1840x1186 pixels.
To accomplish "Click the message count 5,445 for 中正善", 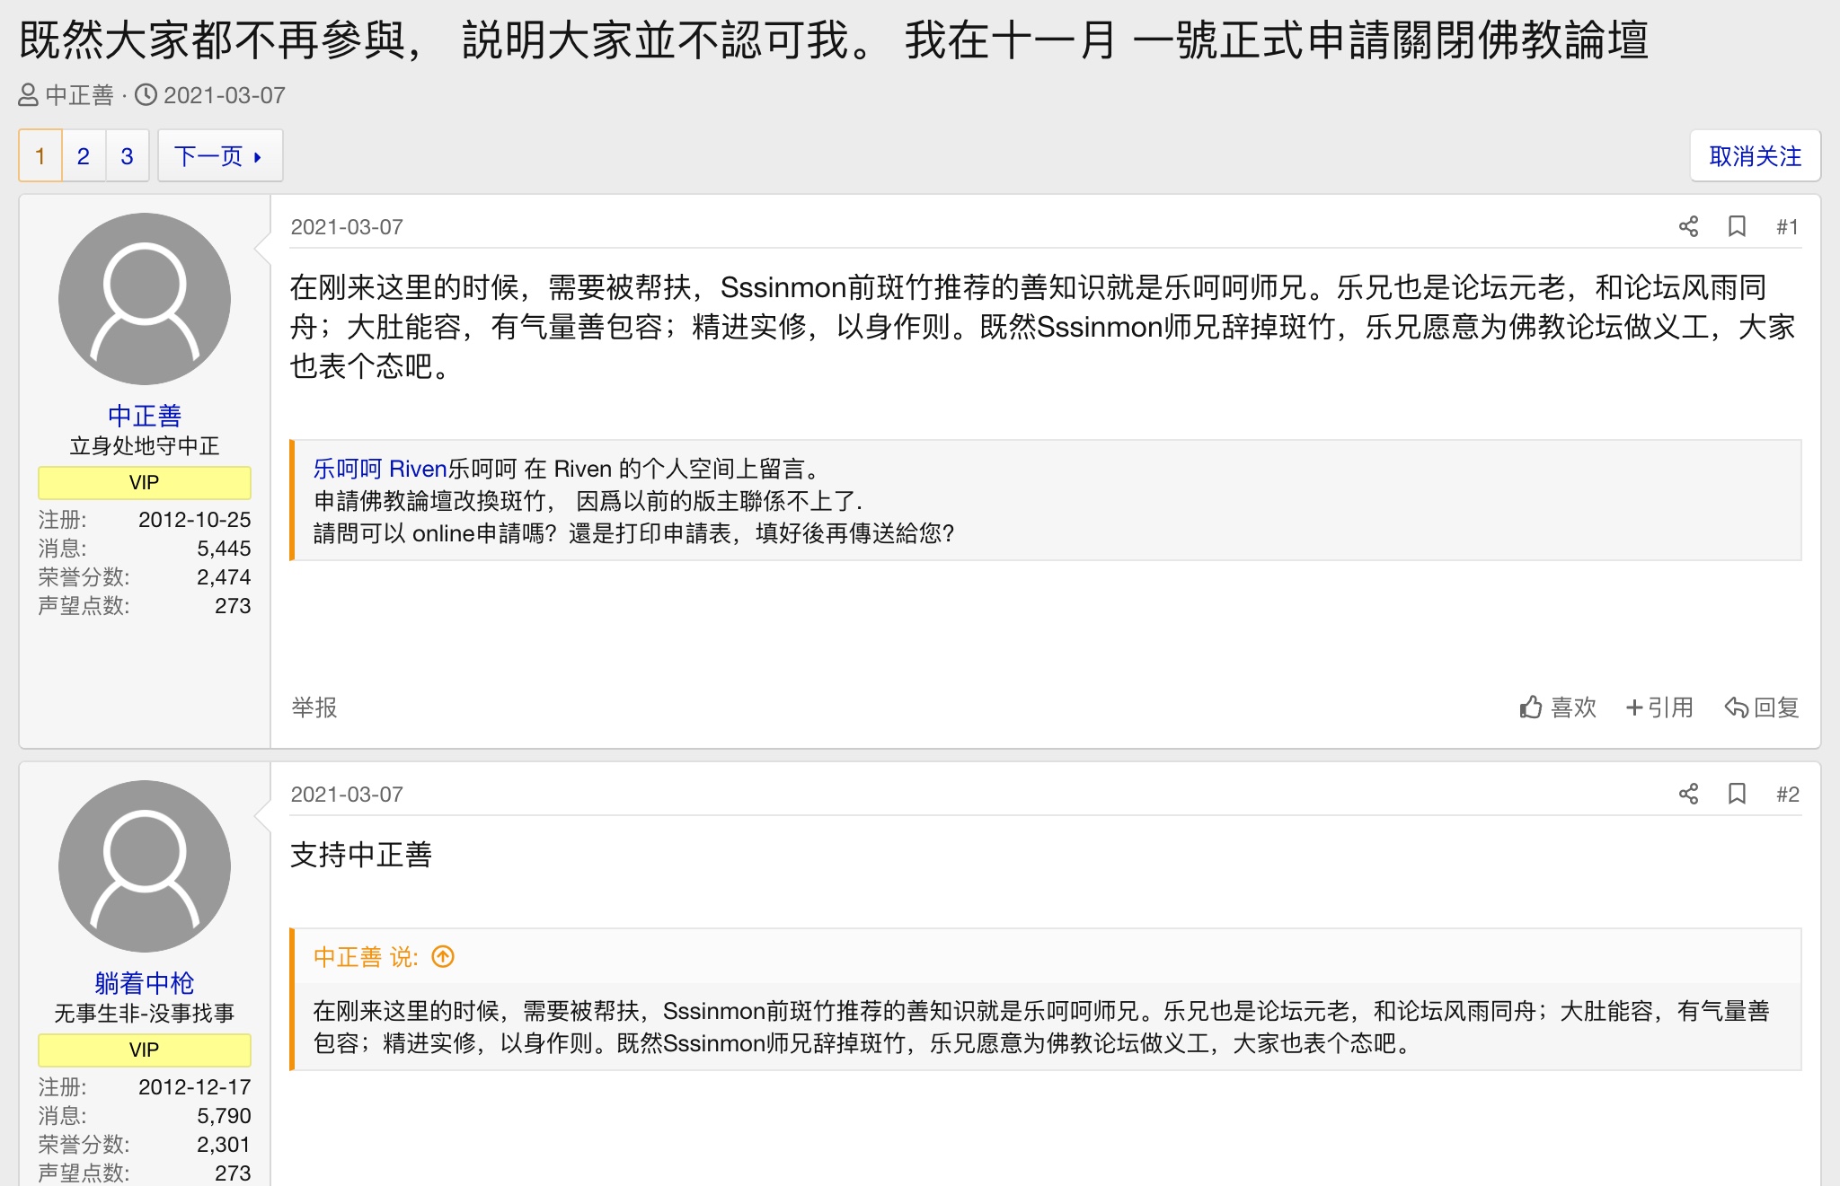I will click(x=224, y=549).
